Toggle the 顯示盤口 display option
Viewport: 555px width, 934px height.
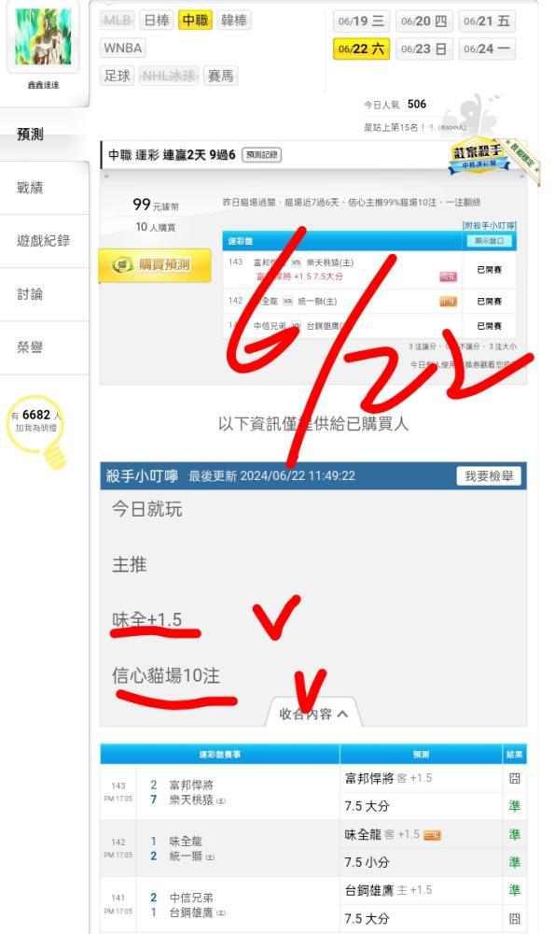489,241
